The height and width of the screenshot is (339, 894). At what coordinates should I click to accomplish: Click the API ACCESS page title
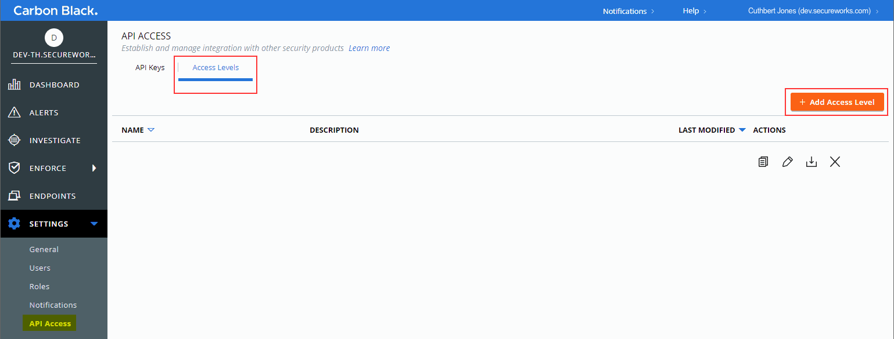[x=146, y=37]
